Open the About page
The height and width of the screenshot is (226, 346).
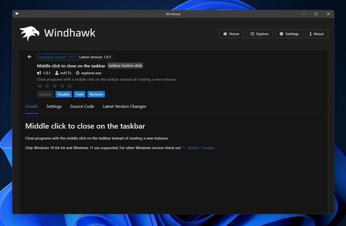tap(317, 34)
